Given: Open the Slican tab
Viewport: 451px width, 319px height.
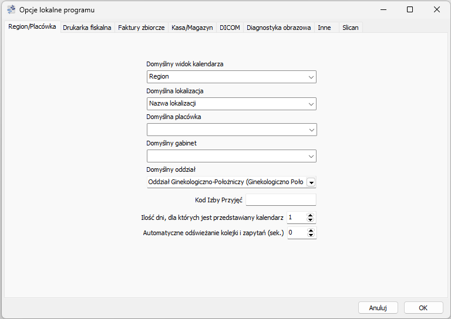Looking at the screenshot, I should point(350,28).
